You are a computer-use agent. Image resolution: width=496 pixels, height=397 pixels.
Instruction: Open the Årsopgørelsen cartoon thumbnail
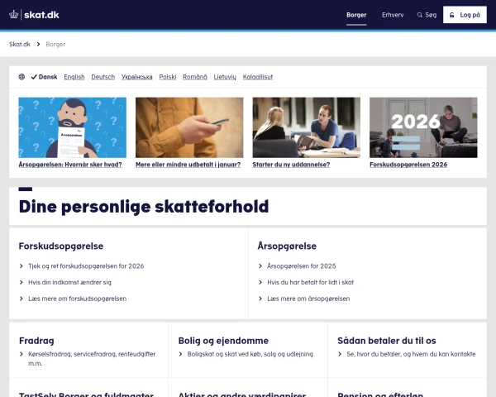point(73,127)
